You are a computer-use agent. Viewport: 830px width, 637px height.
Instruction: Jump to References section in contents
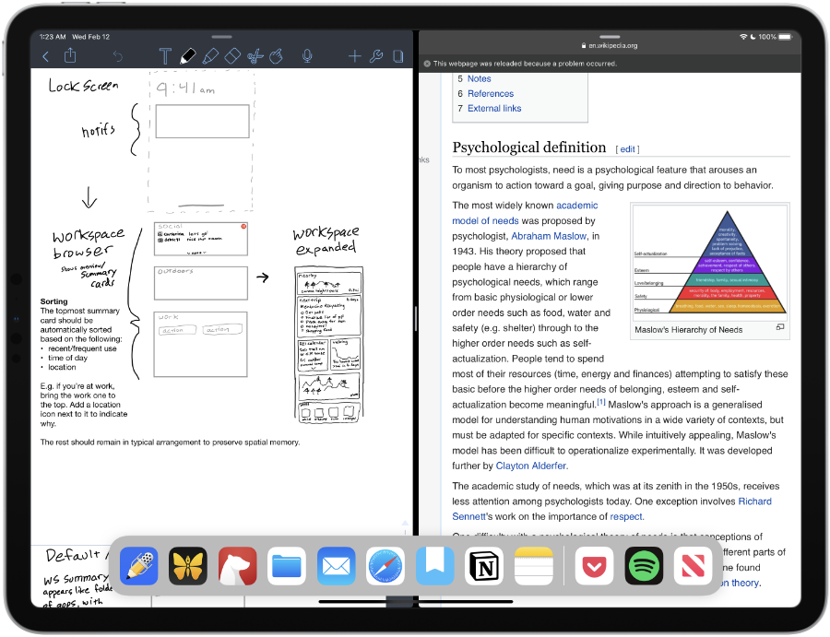[x=491, y=94]
